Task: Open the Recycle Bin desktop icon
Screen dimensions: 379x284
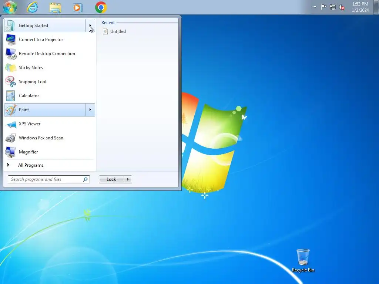Action: [303, 257]
